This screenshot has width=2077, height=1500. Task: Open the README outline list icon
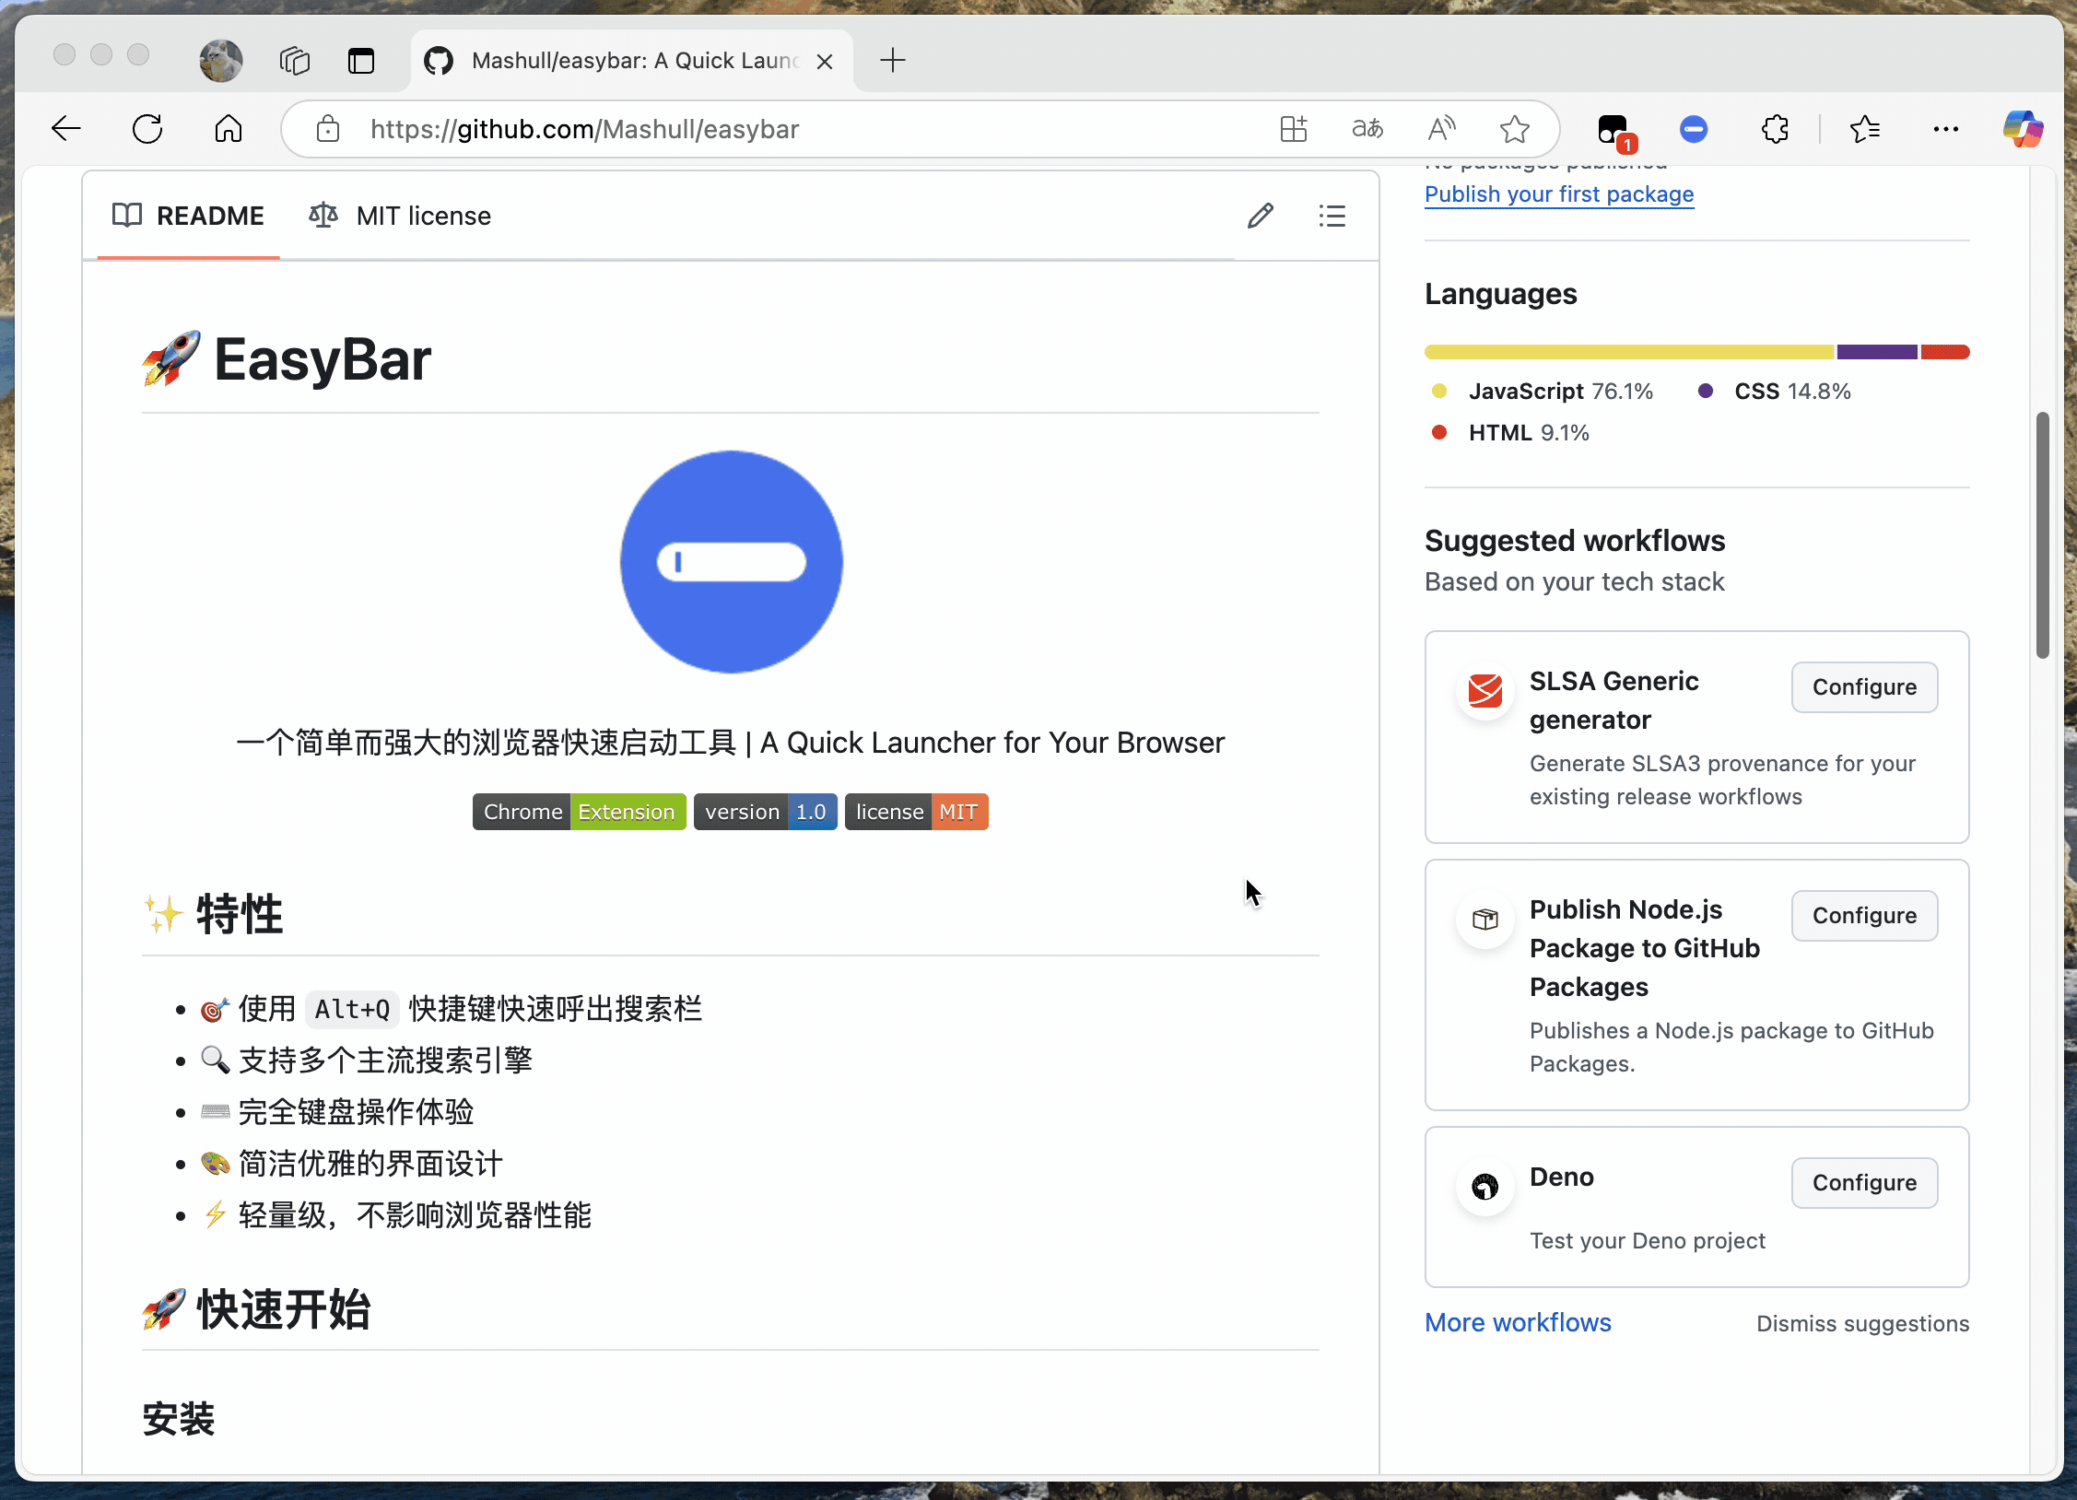coord(1332,216)
